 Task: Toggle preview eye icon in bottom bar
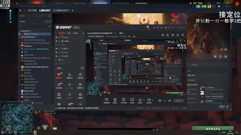[x=165, y=100]
